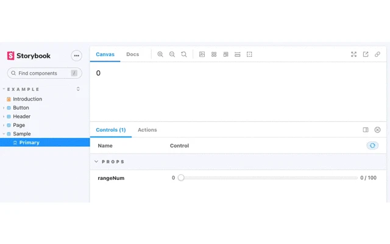Select the Button component
Viewport: 390px width, 244px height.
pyautogui.click(x=21, y=108)
